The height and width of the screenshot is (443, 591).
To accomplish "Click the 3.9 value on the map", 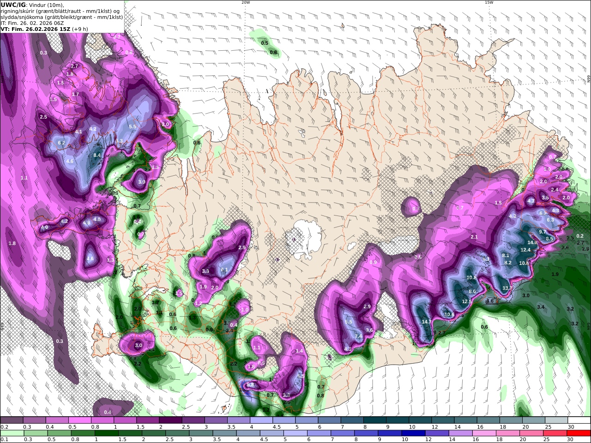I will coord(142,182).
